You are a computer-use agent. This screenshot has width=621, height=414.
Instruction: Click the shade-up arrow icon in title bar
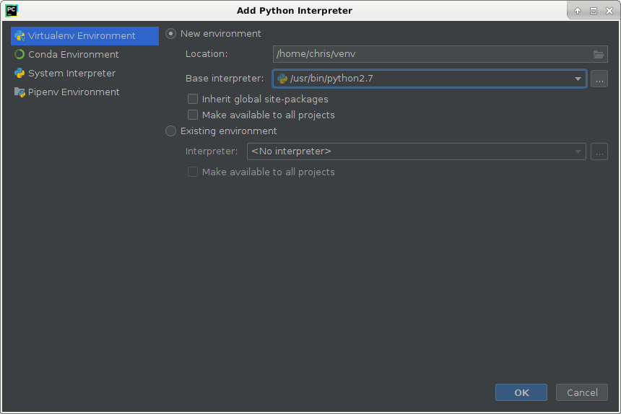578,11
